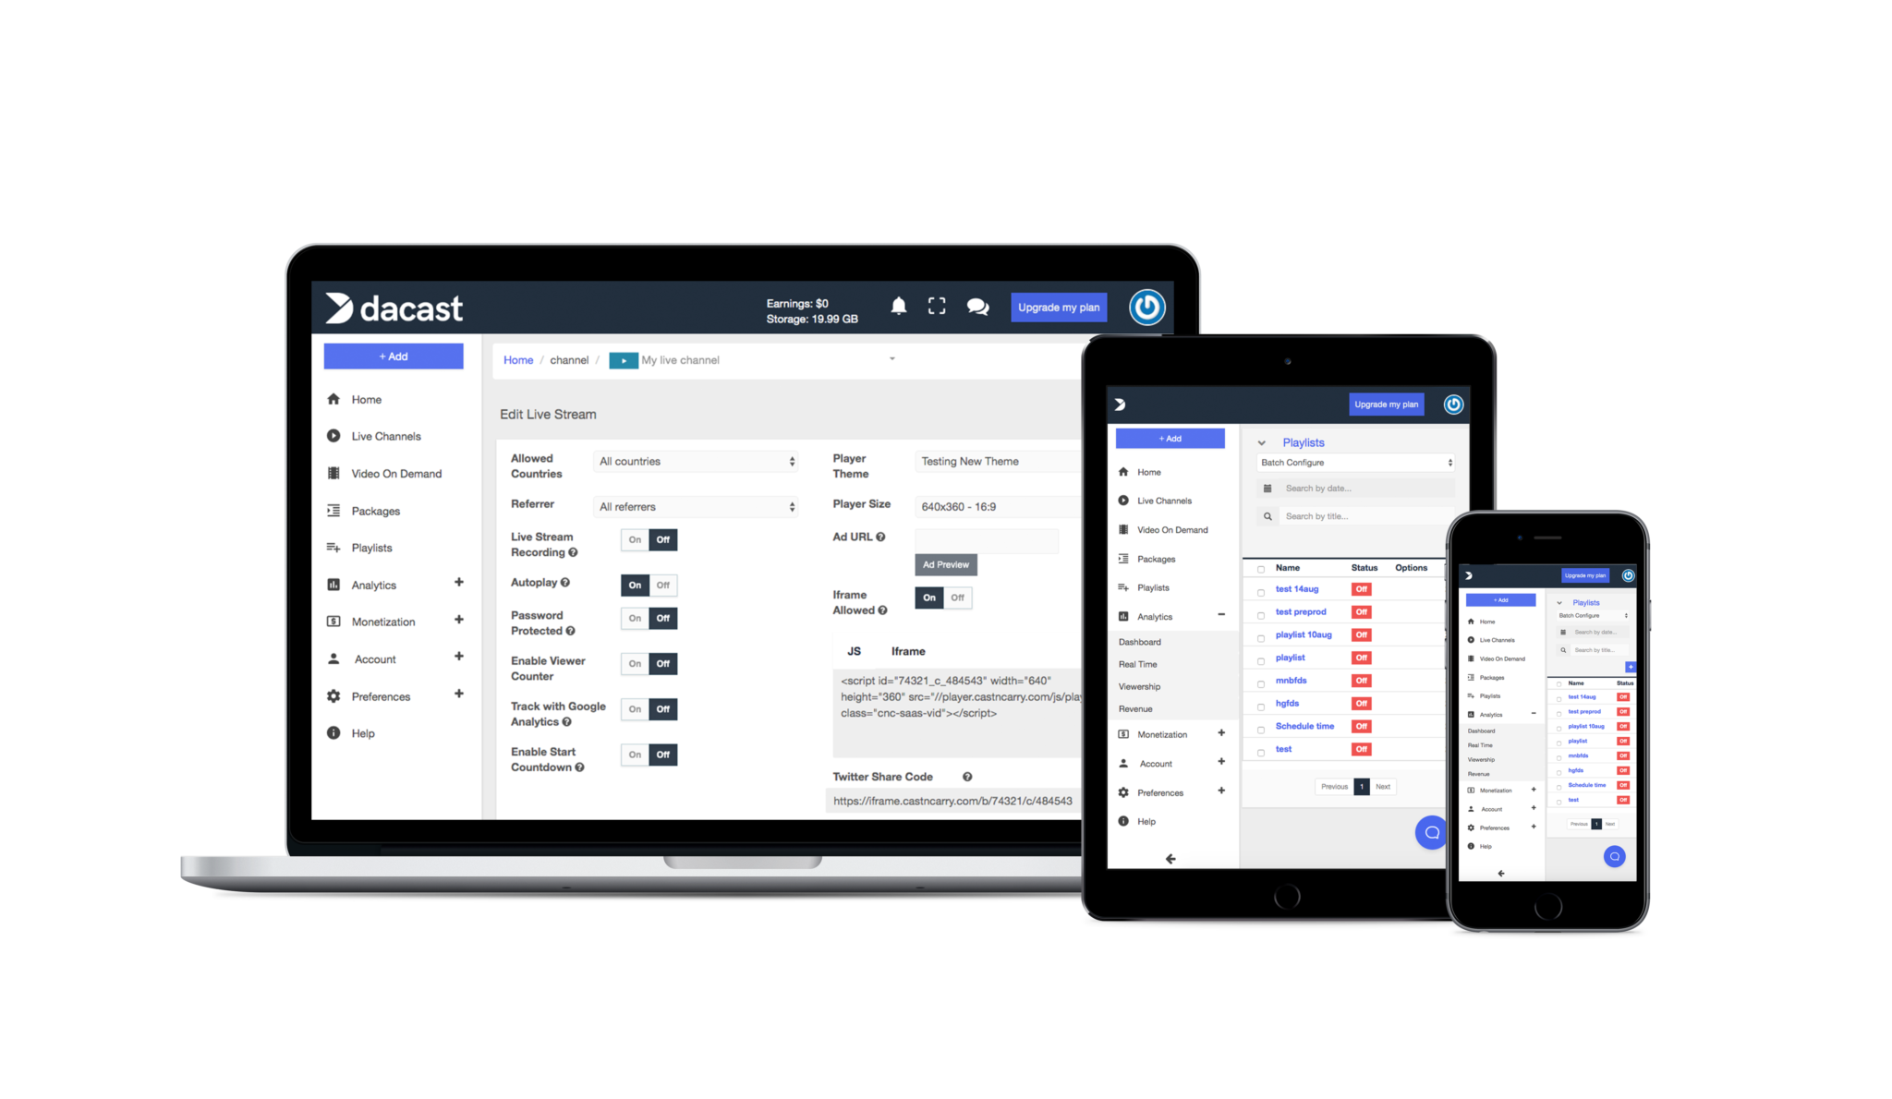Open Allowed Countries dropdown

coord(694,461)
